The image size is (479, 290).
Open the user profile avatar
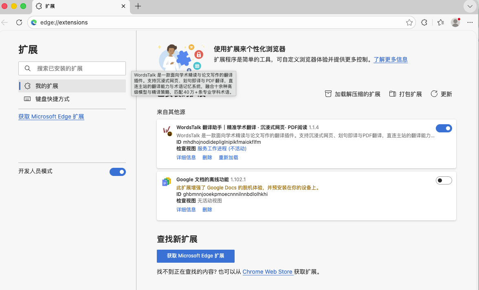point(455,22)
